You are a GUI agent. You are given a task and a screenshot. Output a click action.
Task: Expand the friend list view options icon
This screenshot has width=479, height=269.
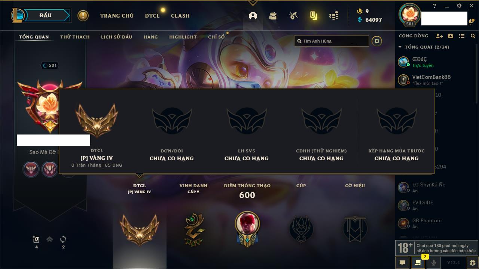point(462,36)
